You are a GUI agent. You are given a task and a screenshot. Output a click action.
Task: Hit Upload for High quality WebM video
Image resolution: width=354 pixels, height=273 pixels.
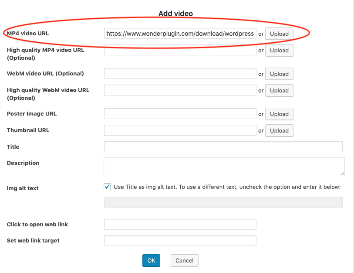(x=279, y=90)
